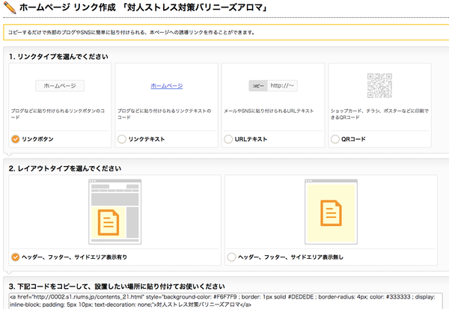Click the blue ホームページ link preview
The image size is (449, 309).
click(167, 85)
